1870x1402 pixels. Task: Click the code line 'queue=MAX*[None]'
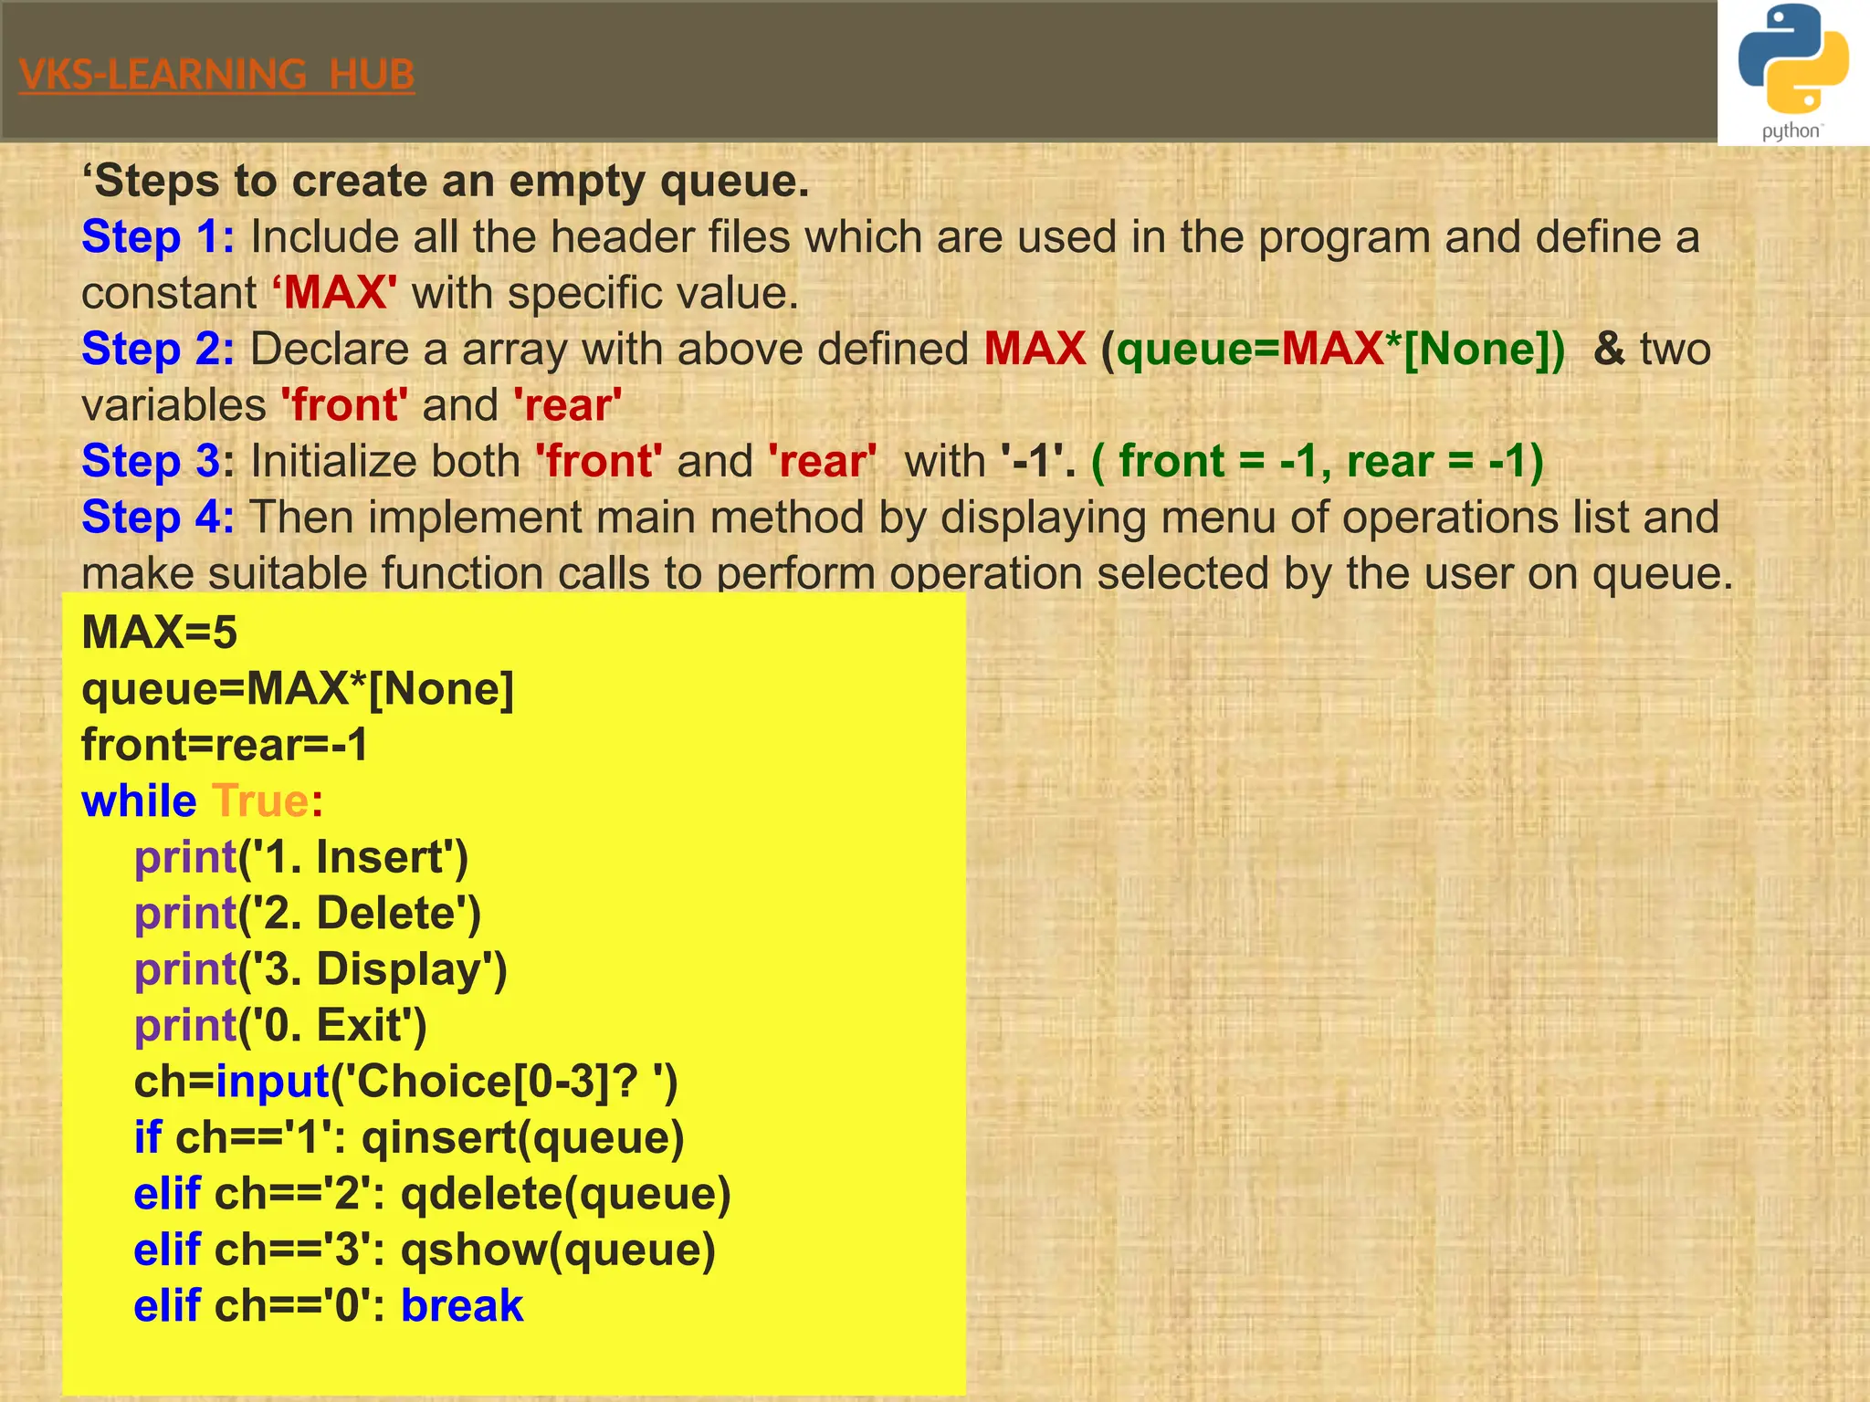[x=298, y=689]
